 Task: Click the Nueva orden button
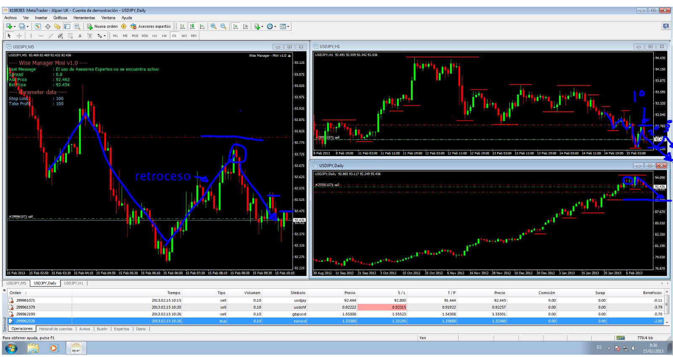(x=102, y=26)
